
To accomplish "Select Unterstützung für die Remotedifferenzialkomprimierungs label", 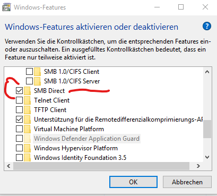I will point(118,120).
